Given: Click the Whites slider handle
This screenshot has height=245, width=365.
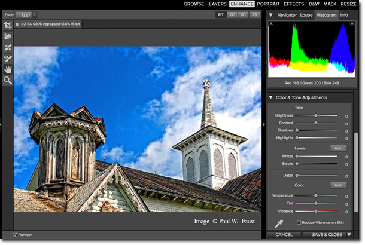Looking at the screenshot, I should coord(297,156).
